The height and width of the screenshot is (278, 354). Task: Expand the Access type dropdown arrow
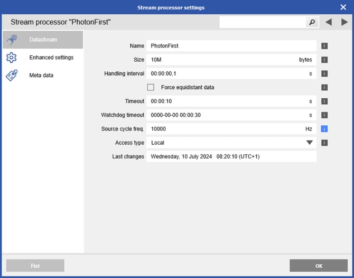310,143
